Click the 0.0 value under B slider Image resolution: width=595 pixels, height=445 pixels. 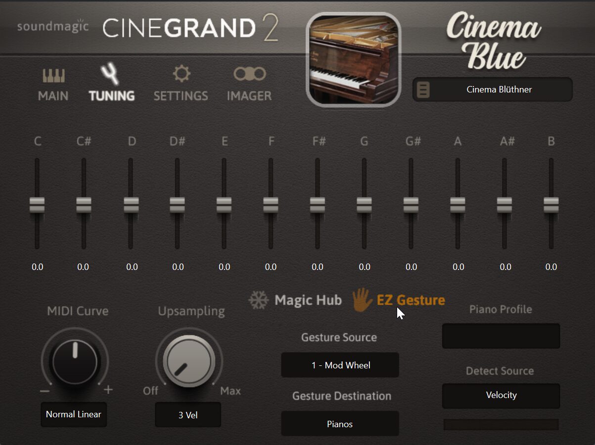point(551,267)
